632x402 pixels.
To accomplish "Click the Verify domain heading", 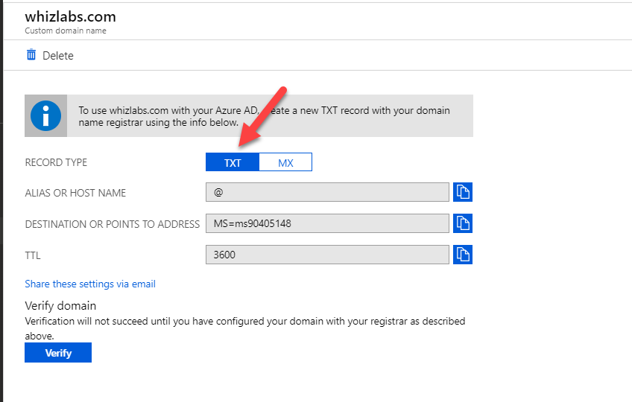I will [60, 306].
